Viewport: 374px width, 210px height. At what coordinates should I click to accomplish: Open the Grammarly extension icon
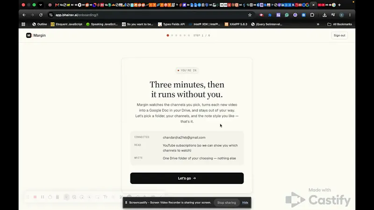pyautogui.click(x=287, y=15)
